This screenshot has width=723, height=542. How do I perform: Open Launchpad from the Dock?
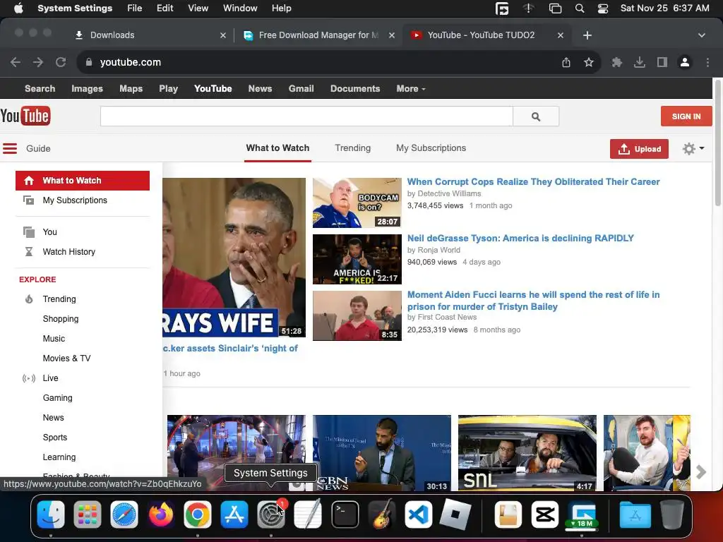[x=87, y=514]
